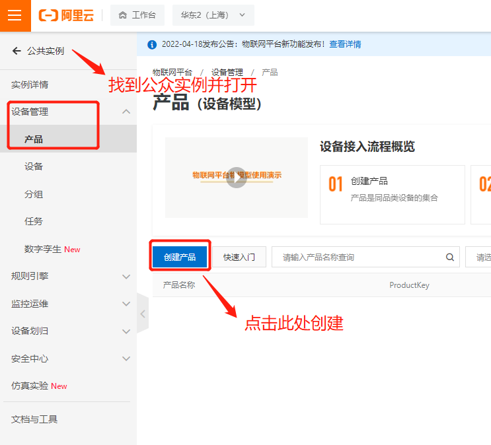Click the back arrow beside 公共实例
The height and width of the screenshot is (445, 491).
click(x=17, y=51)
